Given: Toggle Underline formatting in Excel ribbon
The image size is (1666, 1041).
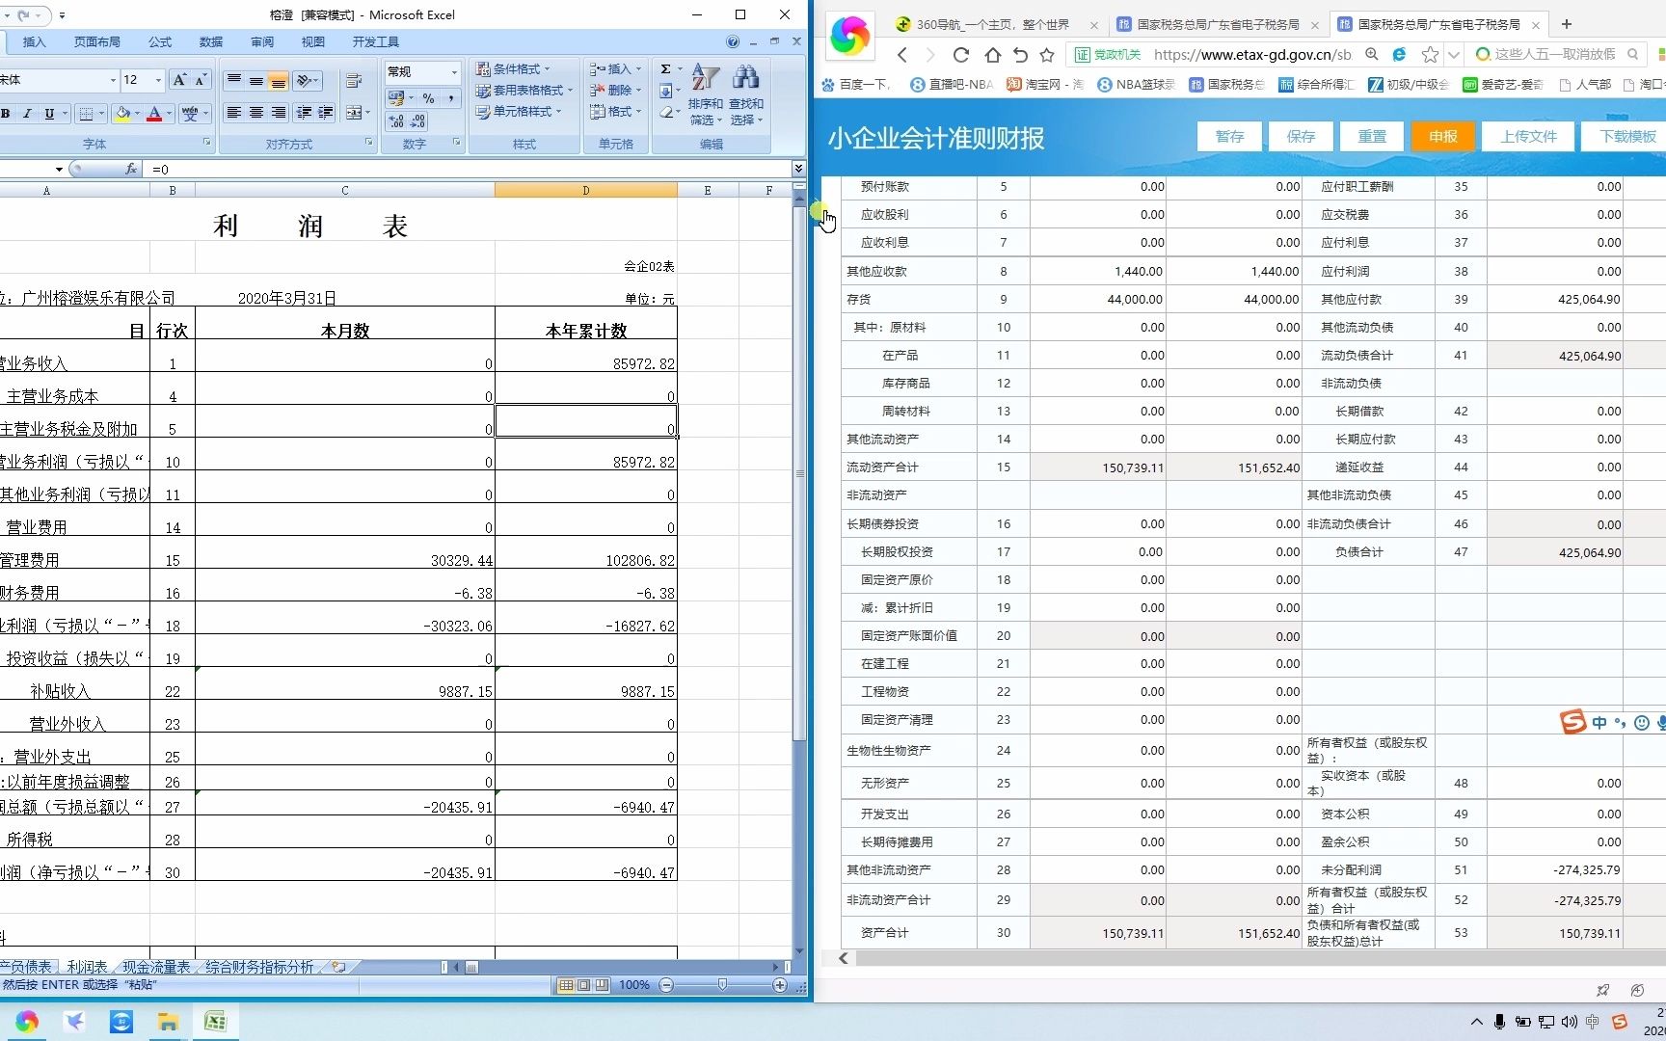Looking at the screenshot, I should point(49,114).
